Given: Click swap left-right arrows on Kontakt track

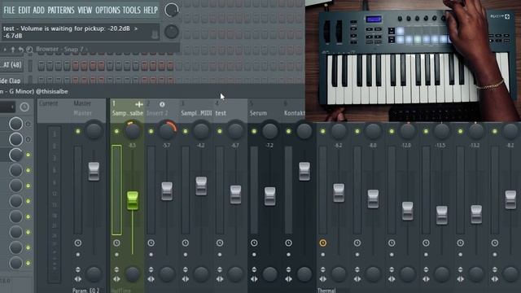Looking at the screenshot, I should pyautogui.click(x=288, y=279).
